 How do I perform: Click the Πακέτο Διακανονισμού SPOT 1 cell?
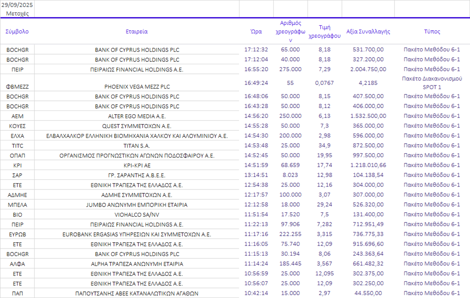432,83
